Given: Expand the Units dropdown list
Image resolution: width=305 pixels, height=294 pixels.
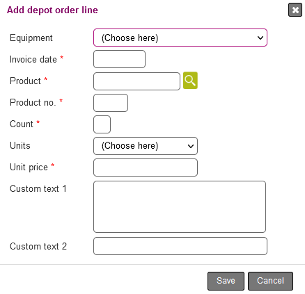Looking at the screenshot, I should (x=146, y=146).
